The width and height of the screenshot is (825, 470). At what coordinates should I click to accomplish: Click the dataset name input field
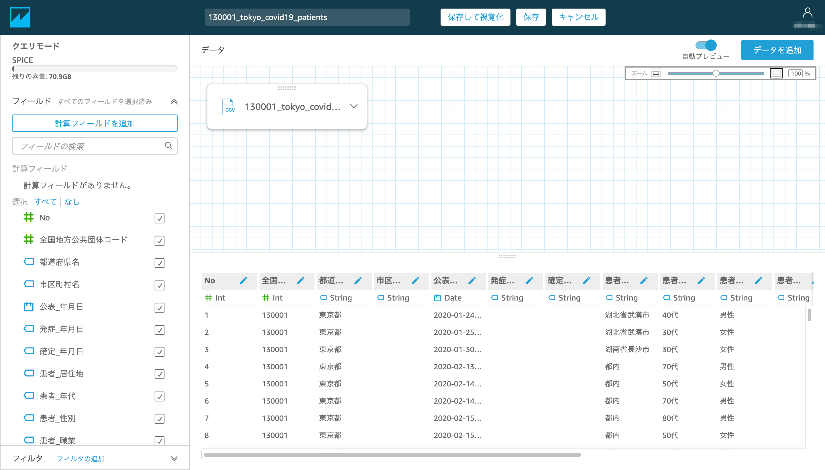(x=307, y=17)
